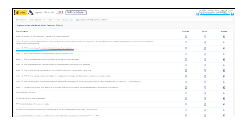Open Trámites icon for Modelo 145 row
Screen dimensions: 249x128
[x=186, y=59]
